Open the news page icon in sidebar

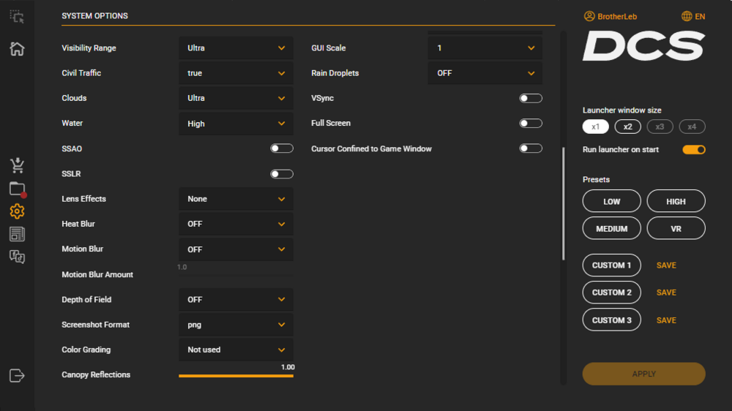17,234
